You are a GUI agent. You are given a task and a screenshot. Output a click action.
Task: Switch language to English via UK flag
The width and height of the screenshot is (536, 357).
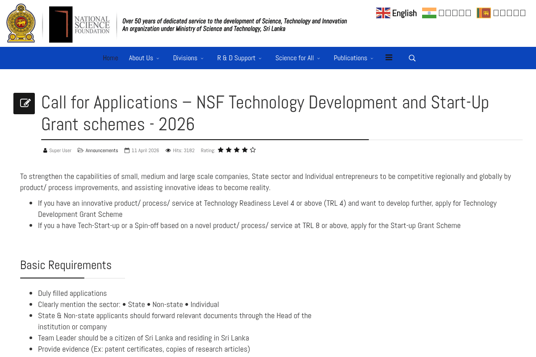[x=383, y=13]
